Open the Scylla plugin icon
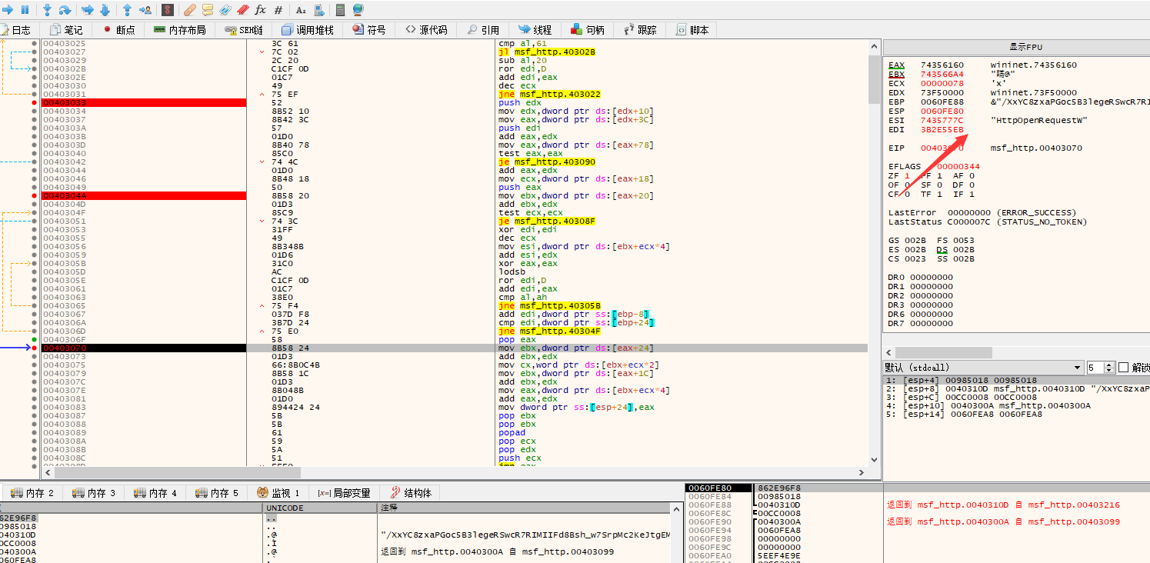The image size is (1150, 563). pyautogui.click(x=168, y=10)
